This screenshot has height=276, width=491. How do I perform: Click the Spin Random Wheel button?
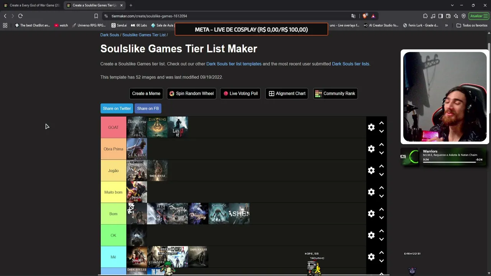coord(191,94)
